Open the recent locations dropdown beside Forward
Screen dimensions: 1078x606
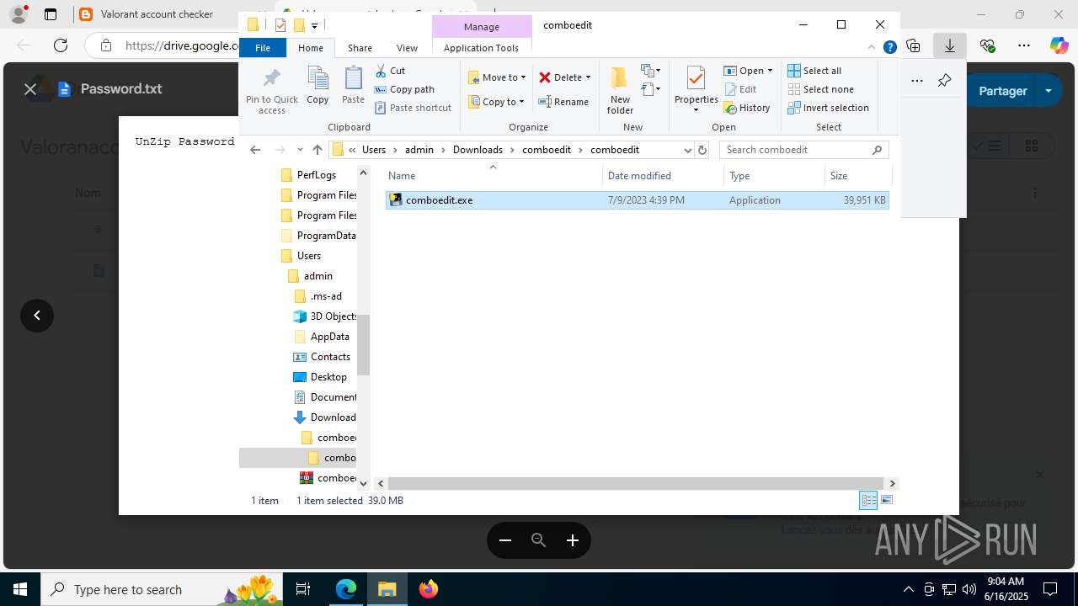(x=300, y=150)
